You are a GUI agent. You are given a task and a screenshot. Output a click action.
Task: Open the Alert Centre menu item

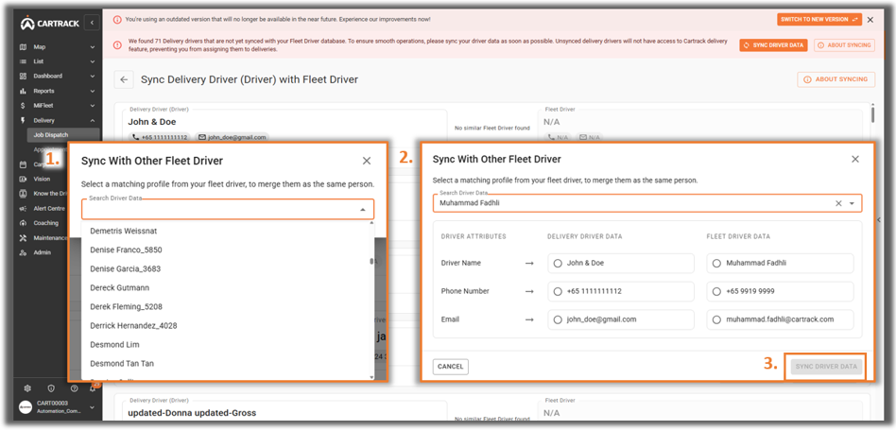[x=49, y=209]
